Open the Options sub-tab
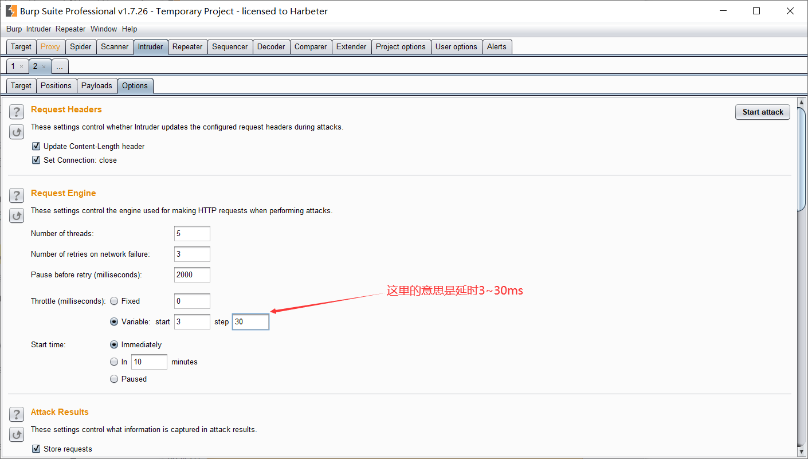Screen dimensions: 808x459 [135, 85]
